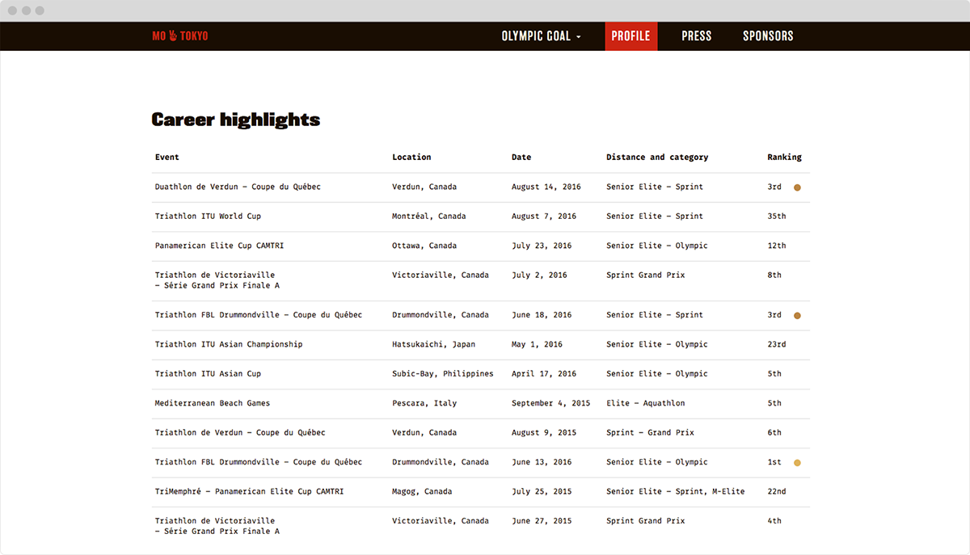Click the August 14, 2016 date
The height and width of the screenshot is (555, 970).
(x=546, y=187)
